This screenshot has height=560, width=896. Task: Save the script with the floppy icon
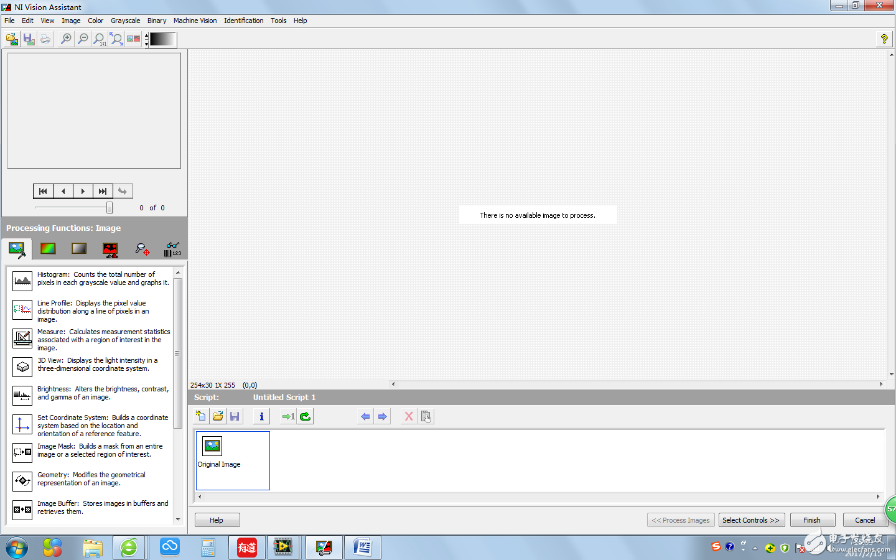[235, 416]
